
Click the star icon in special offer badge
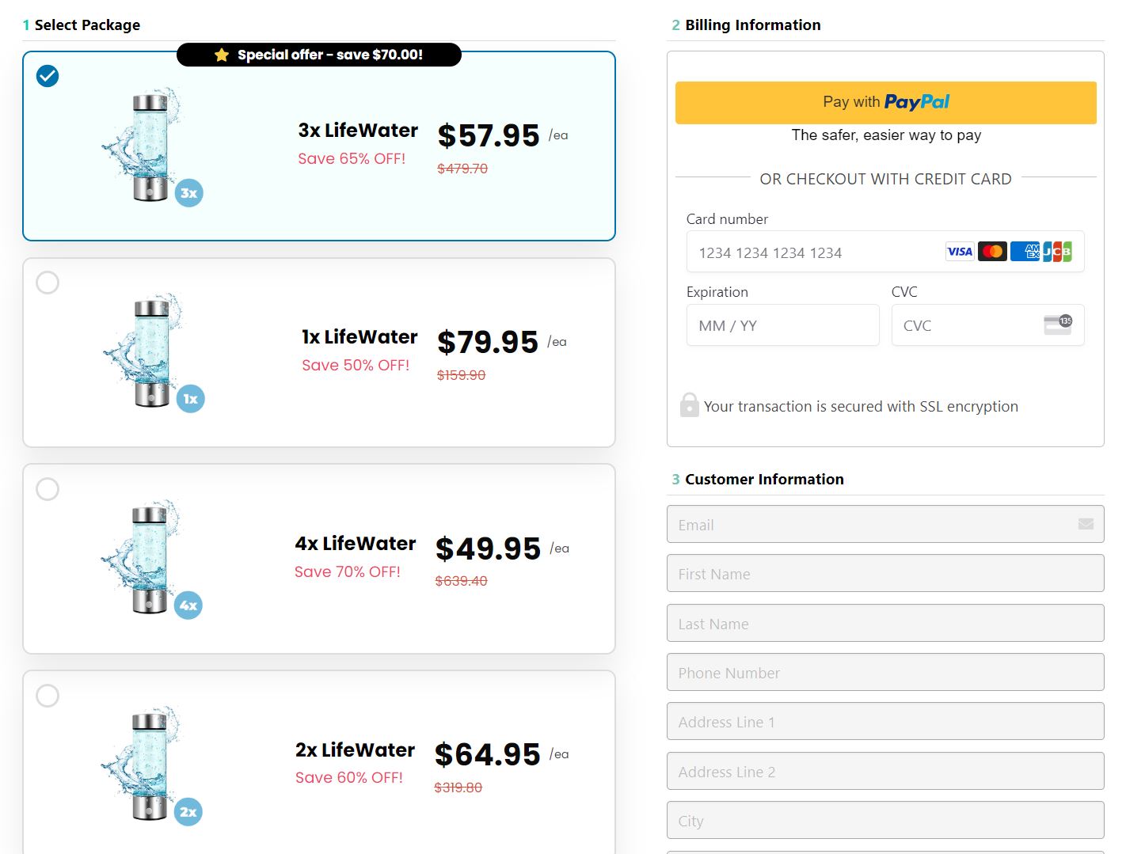(x=222, y=55)
